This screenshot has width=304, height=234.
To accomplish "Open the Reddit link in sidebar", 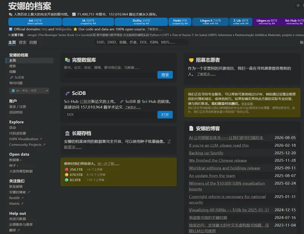I will point(16,198).
